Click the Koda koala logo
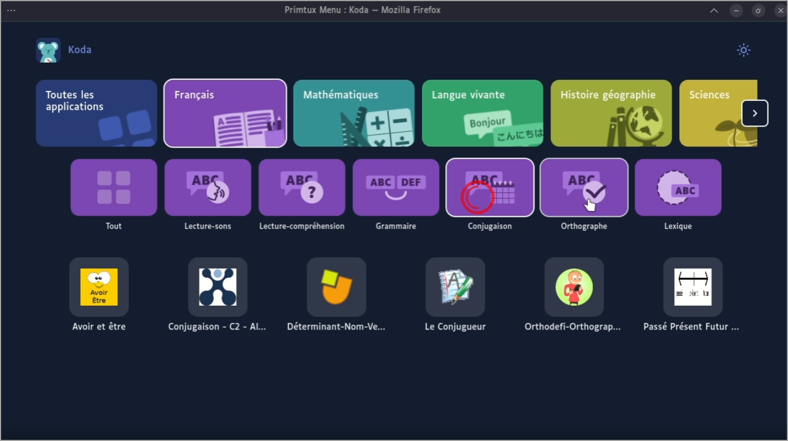788x441 pixels. pyautogui.click(x=48, y=50)
